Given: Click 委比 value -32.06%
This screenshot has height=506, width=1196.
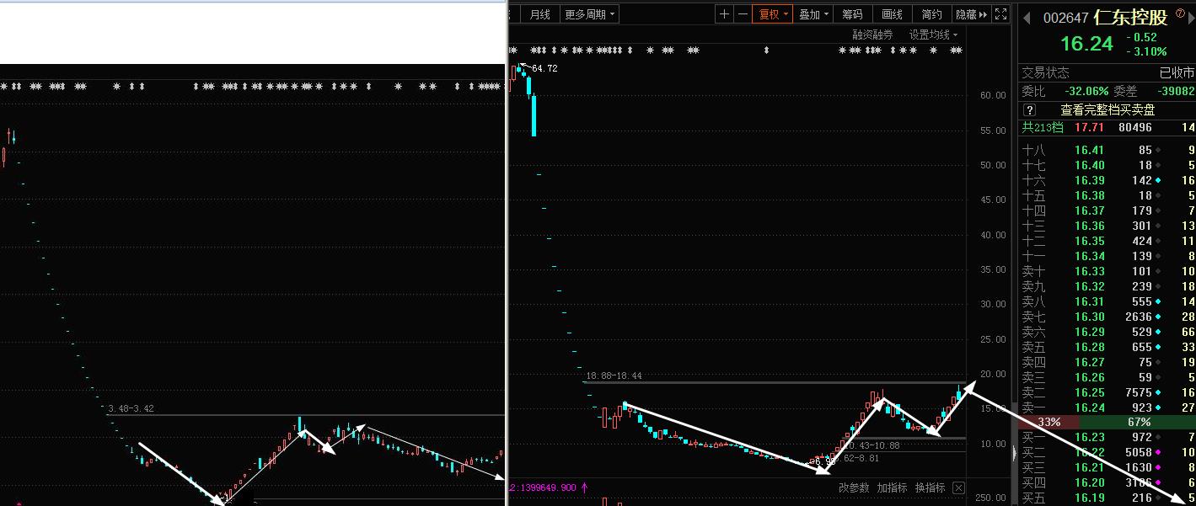Looking at the screenshot, I should (x=1086, y=91).
